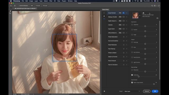This screenshot has width=169, height=95.
Task: Open the Layer menu
Action: pyautogui.click(x=36, y=1)
